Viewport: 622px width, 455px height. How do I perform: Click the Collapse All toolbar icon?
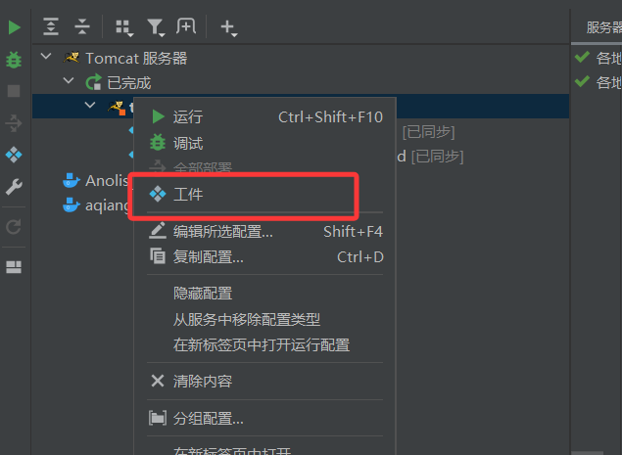coord(82,26)
